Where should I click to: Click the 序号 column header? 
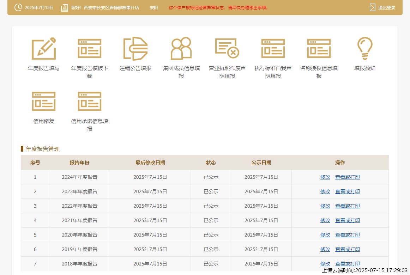click(35, 163)
